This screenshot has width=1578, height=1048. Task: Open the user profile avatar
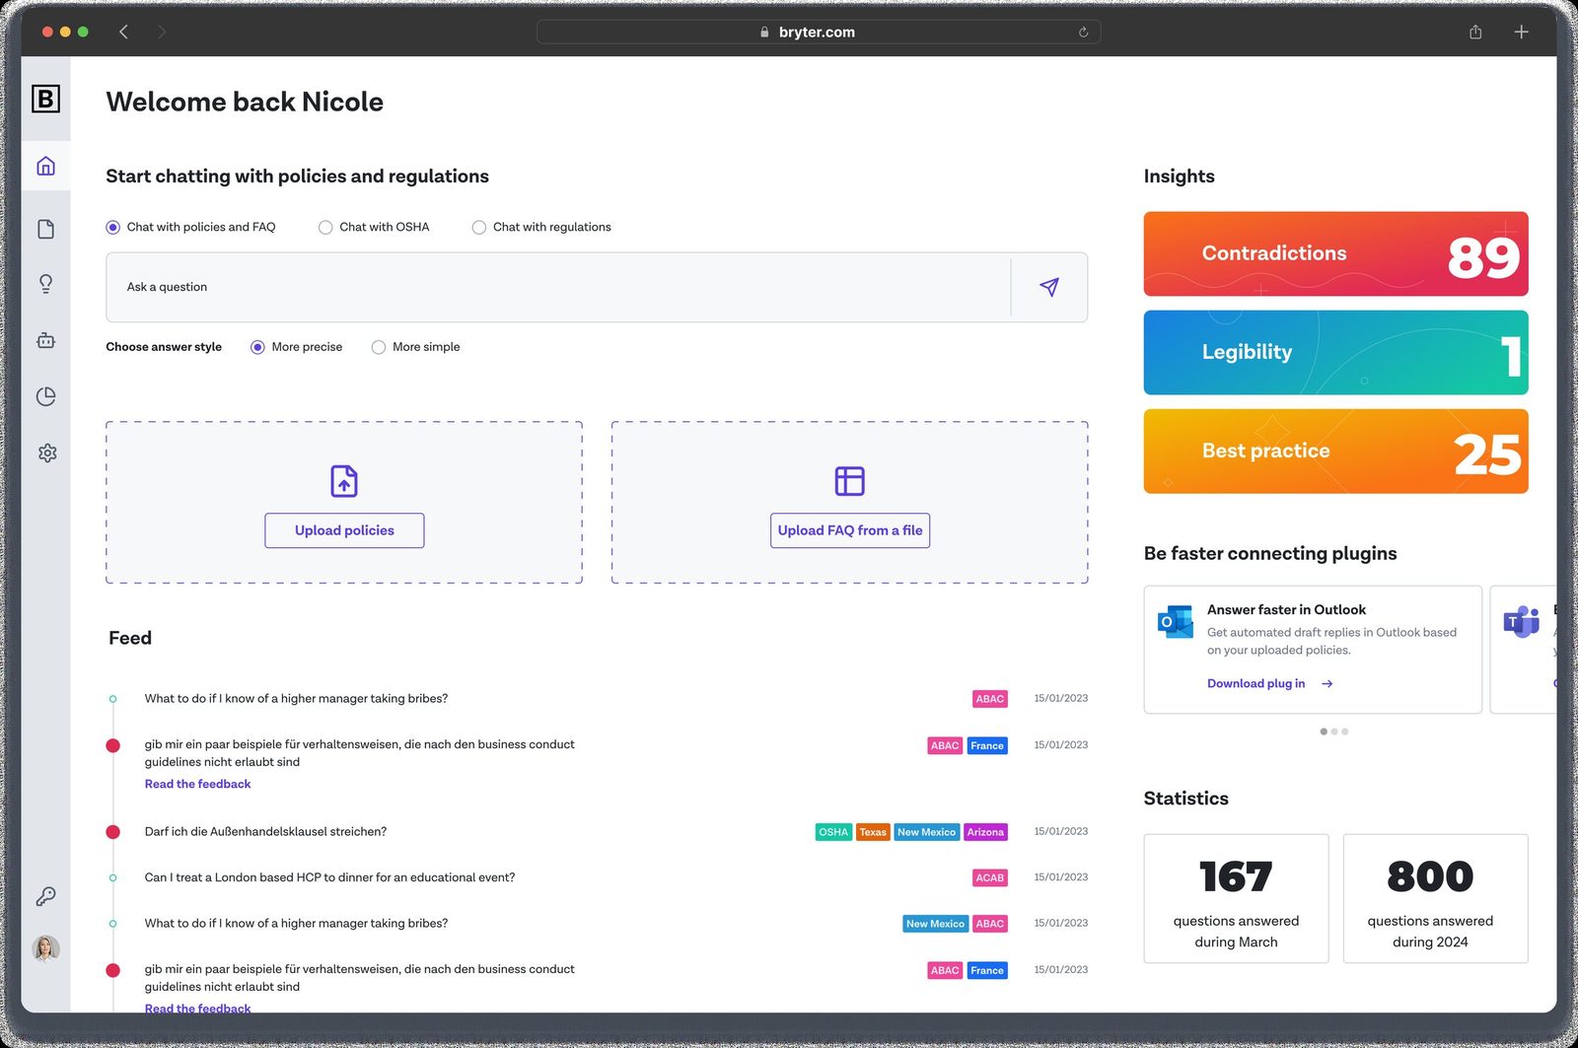45,948
